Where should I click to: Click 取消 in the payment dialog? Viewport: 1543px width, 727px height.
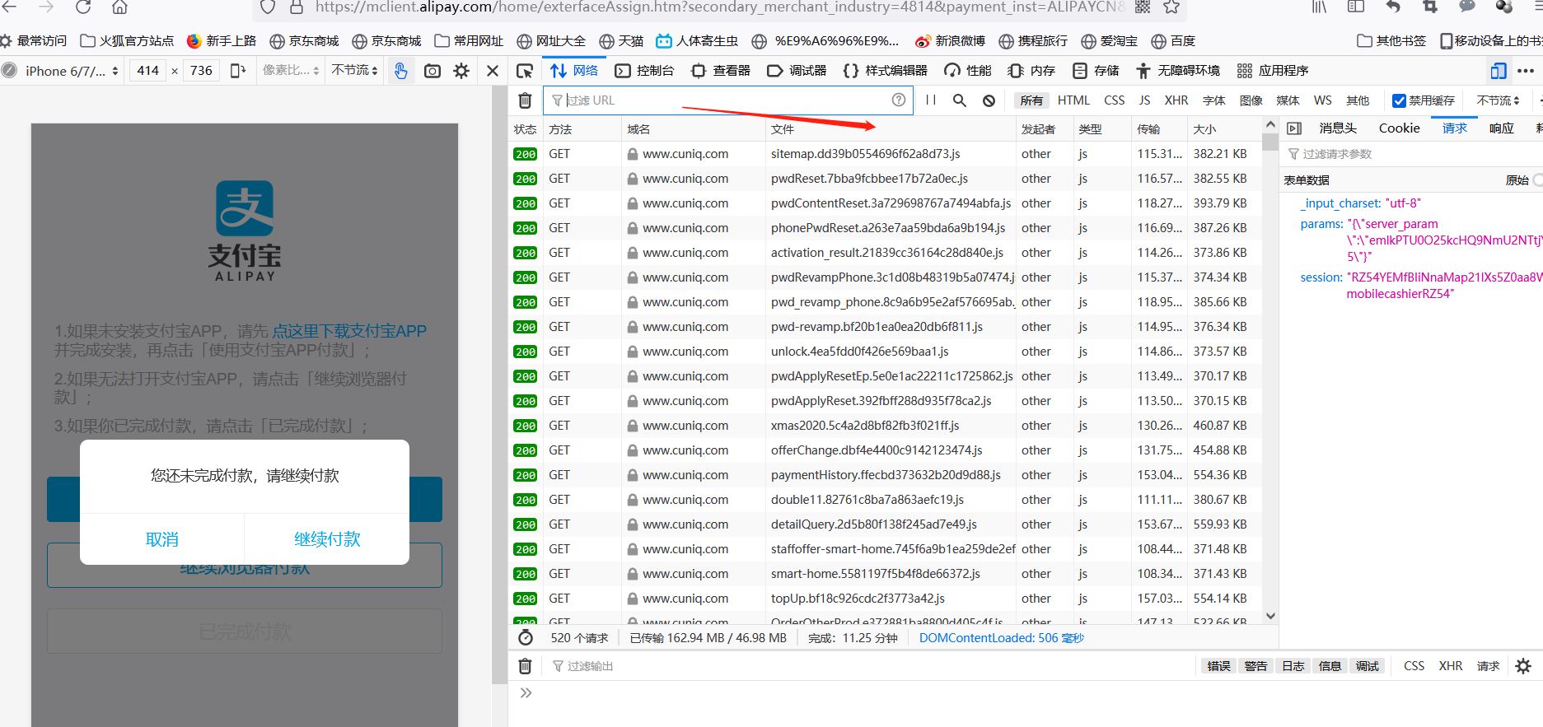[x=162, y=539]
